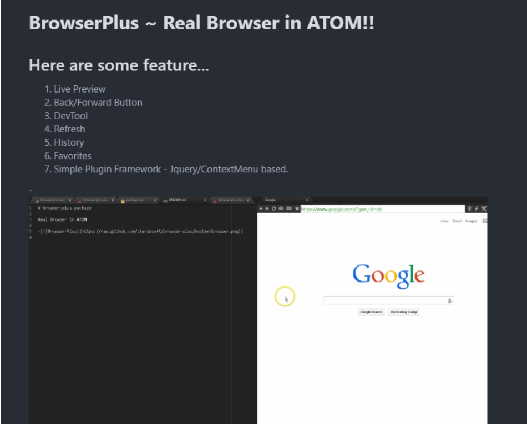Open the Gmail link
Viewport: 527px width, 424px height.
pyautogui.click(x=457, y=221)
